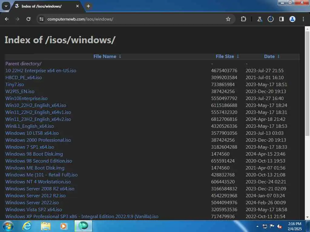This screenshot has height=232, width=310.
Task: Click the File Name sort arrow
Action: [120, 56]
